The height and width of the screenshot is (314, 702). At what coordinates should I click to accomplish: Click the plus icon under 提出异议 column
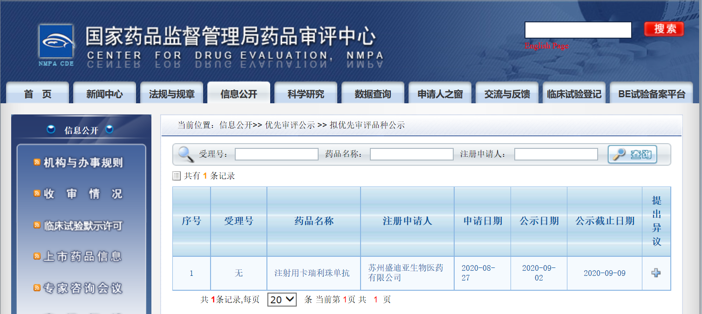click(x=656, y=273)
